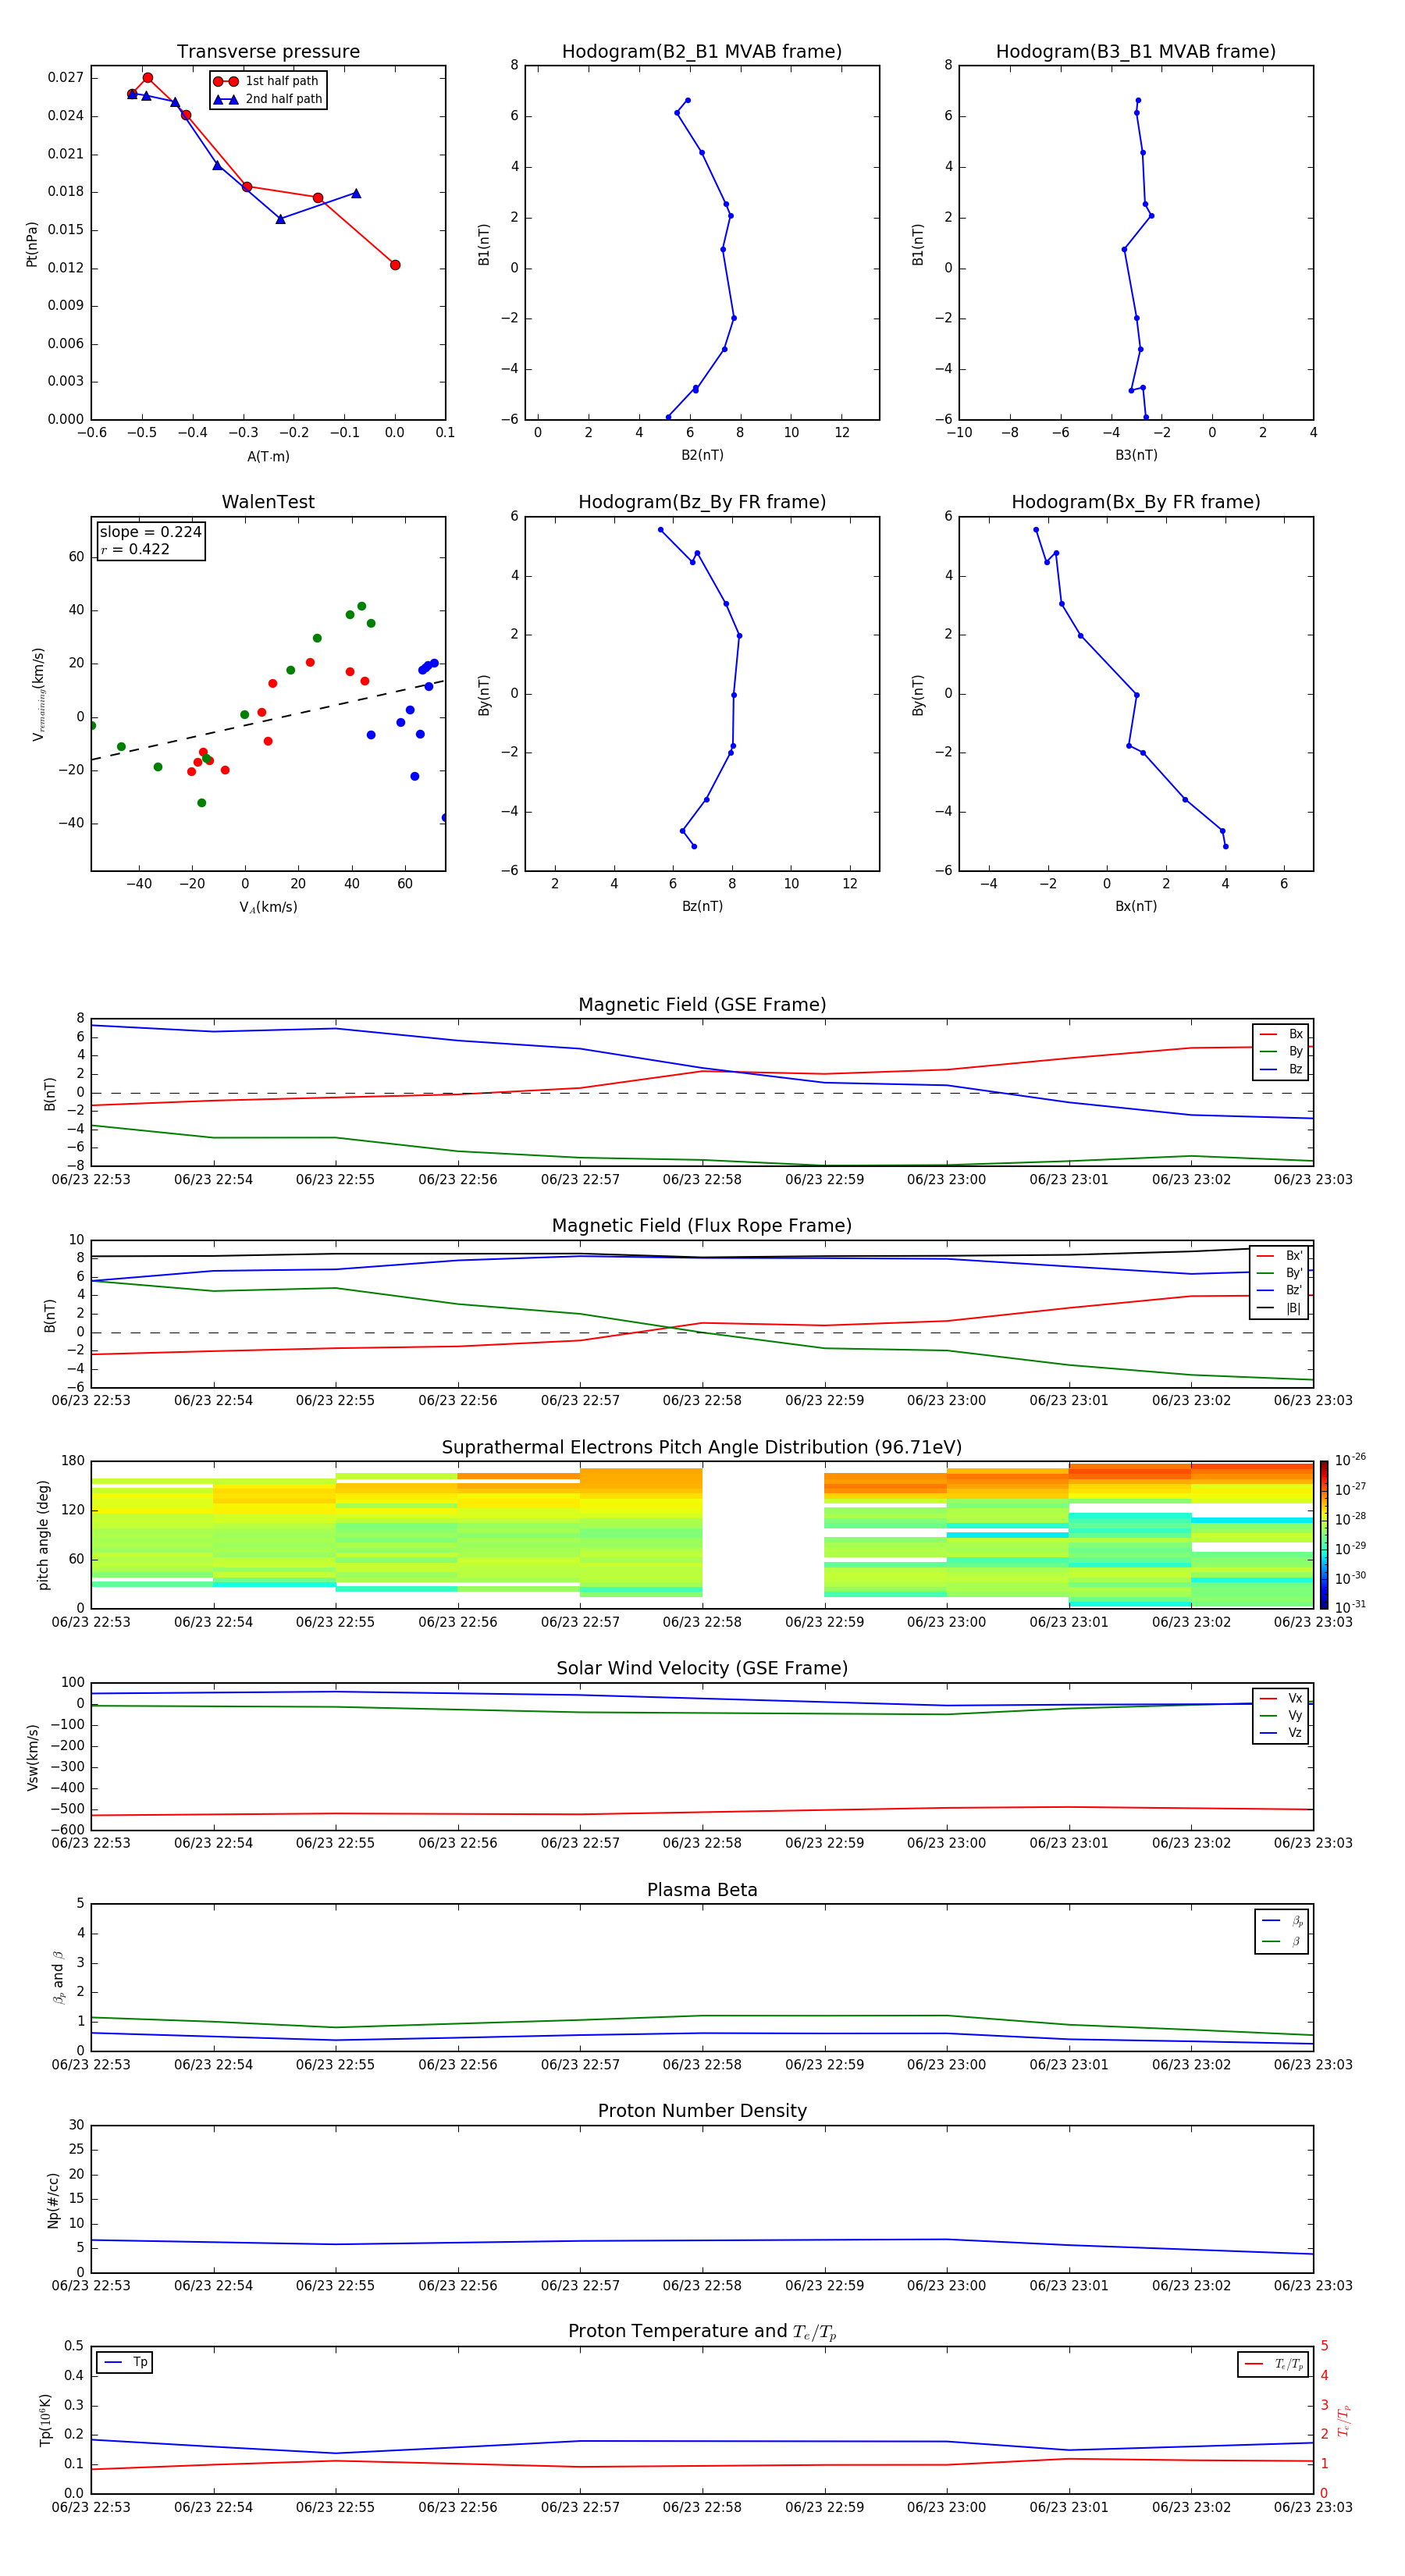
Task: Click the "pitch angle (deg)" y-axis label
Action: click(43, 1535)
